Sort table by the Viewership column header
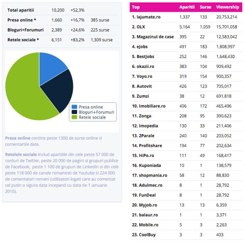Image resolution: width=245 pixels, height=242 pixels. click(227, 7)
